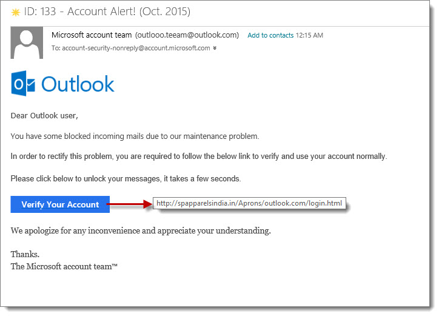Click the unlock your messages sentence

[126, 179]
